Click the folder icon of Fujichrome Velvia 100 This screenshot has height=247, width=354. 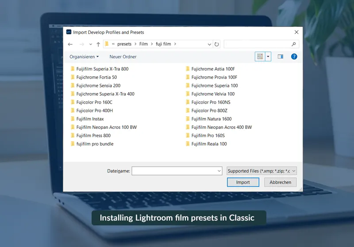(x=188, y=94)
